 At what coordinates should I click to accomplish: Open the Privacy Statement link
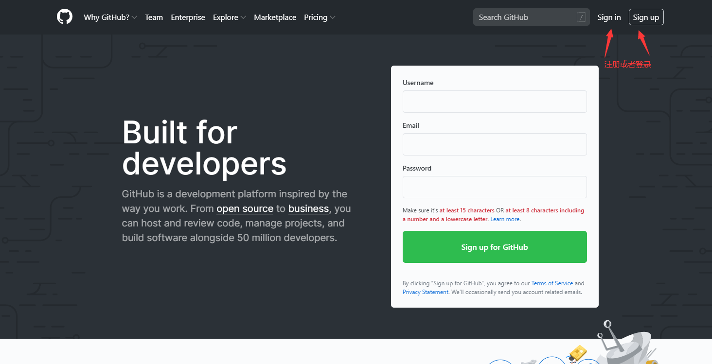point(426,292)
